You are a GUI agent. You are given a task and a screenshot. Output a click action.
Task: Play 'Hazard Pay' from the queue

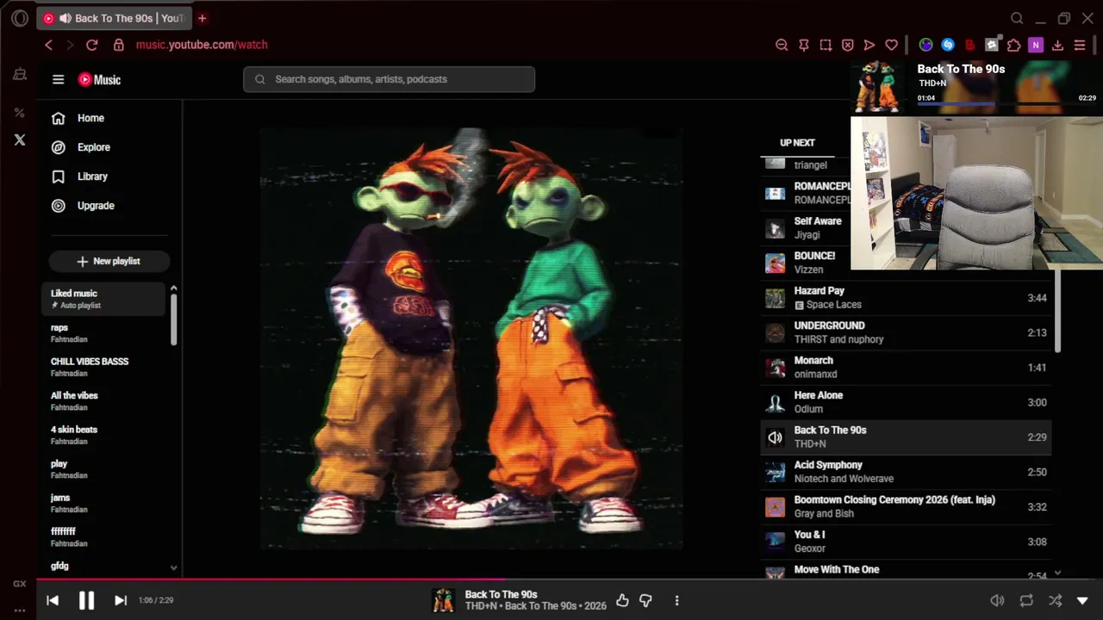[x=906, y=298]
